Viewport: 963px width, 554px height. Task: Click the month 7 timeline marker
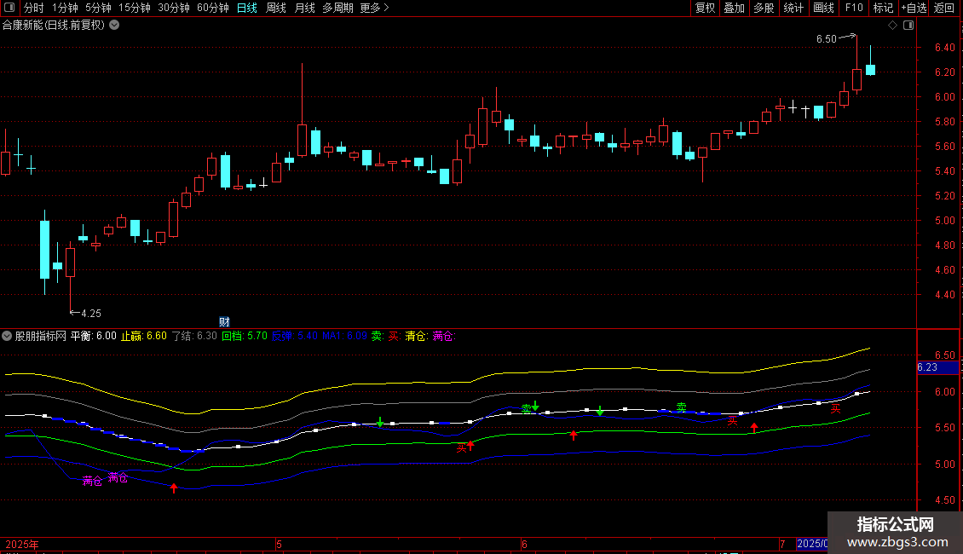click(x=782, y=544)
